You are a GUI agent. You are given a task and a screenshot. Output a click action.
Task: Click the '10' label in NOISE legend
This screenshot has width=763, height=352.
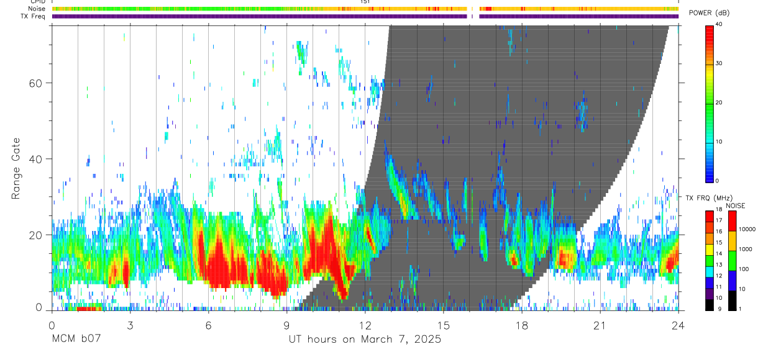[743, 289]
